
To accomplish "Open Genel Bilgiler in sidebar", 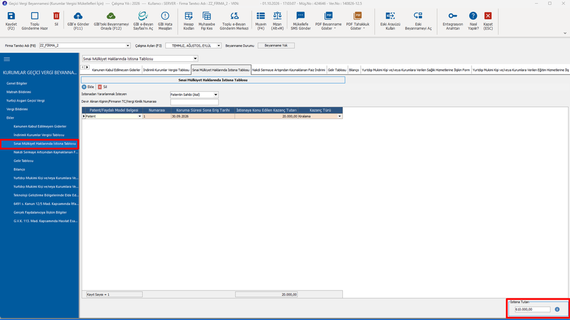I will 17,83.
